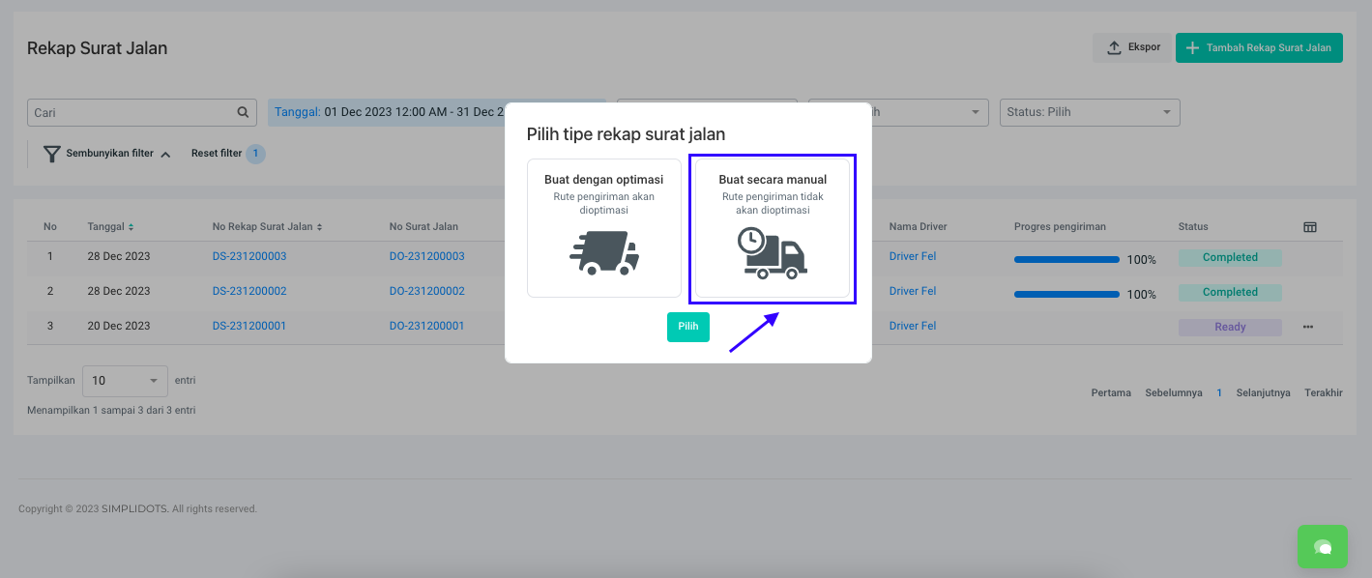This screenshot has height=578, width=1372.
Task: Open the entries per page dropdown
Action: (x=125, y=381)
